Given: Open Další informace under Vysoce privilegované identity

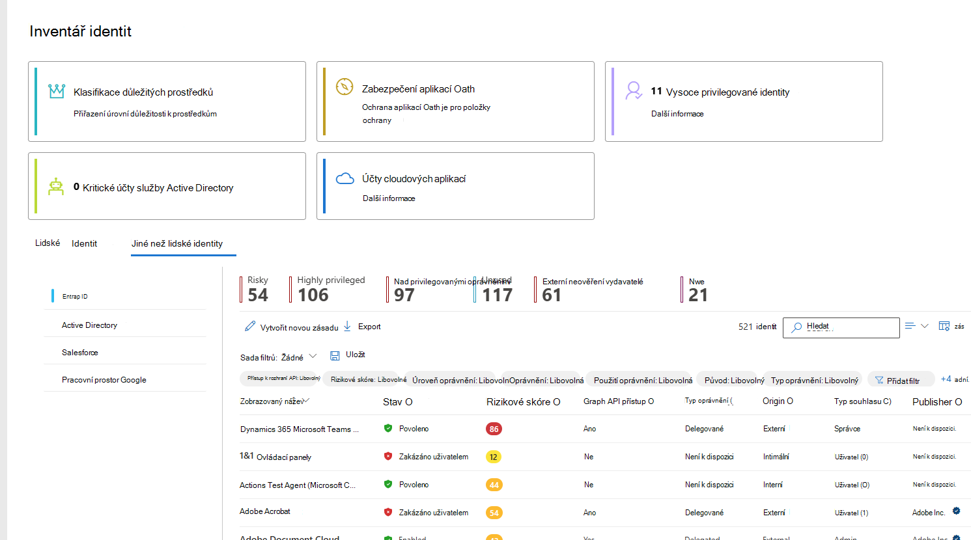Looking at the screenshot, I should click(x=677, y=113).
